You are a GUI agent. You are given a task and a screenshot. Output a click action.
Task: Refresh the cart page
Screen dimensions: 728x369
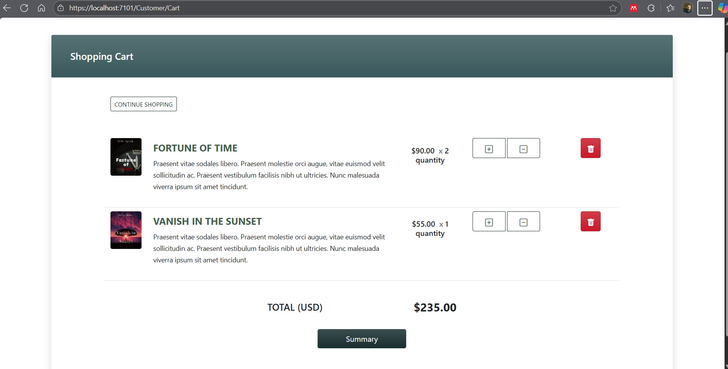[24, 8]
